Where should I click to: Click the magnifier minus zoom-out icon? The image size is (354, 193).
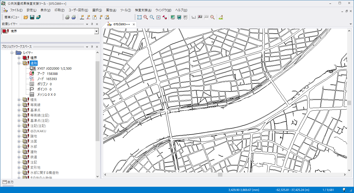tap(152, 17)
